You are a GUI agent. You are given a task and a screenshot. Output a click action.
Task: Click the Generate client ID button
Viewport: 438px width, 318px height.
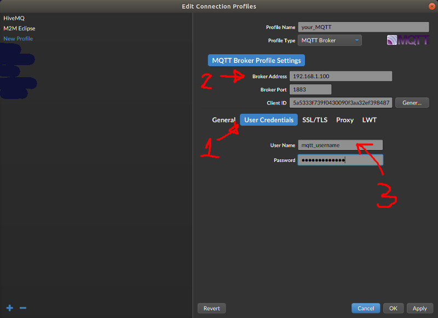pos(412,103)
